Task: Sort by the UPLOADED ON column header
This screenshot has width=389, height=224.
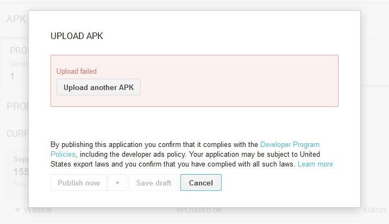Action: point(199,210)
